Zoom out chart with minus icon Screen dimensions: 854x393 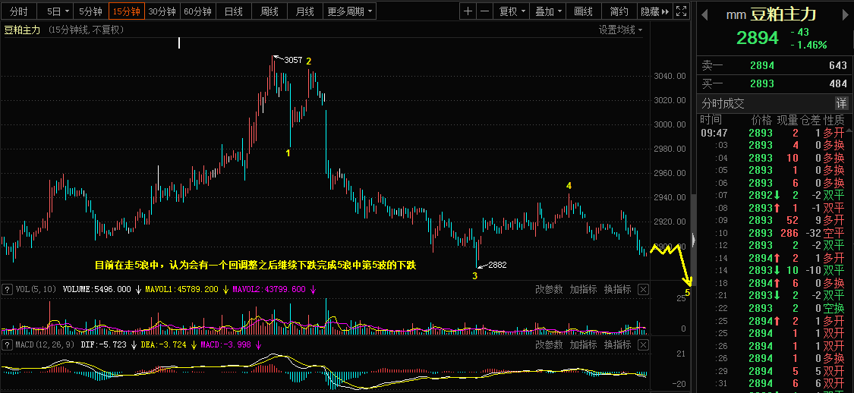click(x=484, y=11)
